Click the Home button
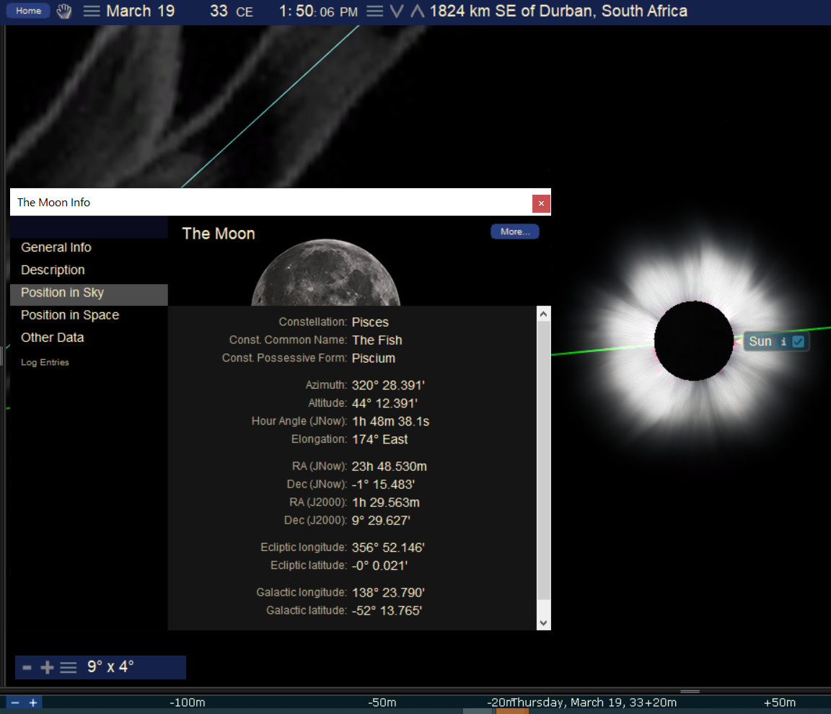Image resolution: width=831 pixels, height=714 pixels. (x=28, y=11)
